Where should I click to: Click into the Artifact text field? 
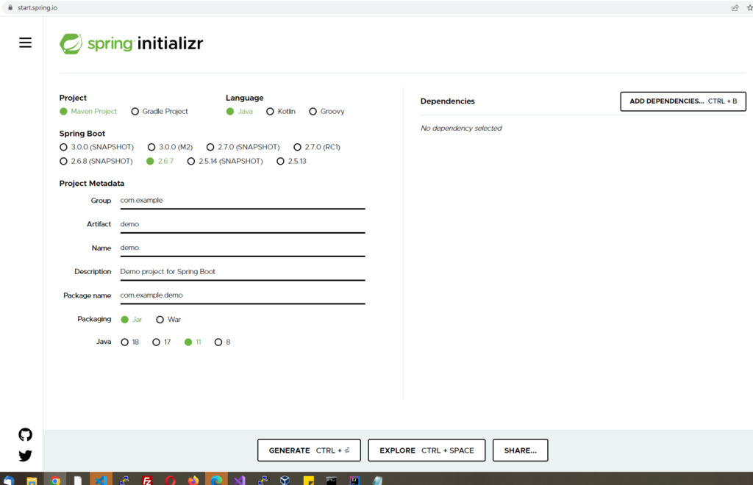(241, 224)
